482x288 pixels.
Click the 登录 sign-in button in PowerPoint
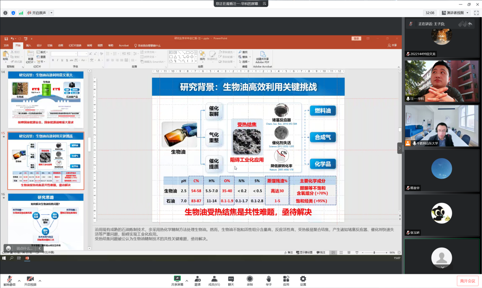pos(356,38)
